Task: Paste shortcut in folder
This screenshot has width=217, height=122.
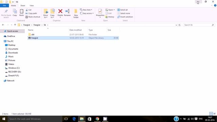Action: tap(33, 17)
